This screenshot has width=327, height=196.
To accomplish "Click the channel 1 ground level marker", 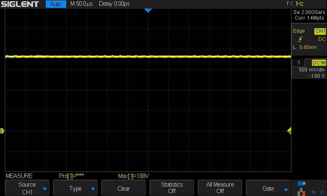I will point(2,131).
